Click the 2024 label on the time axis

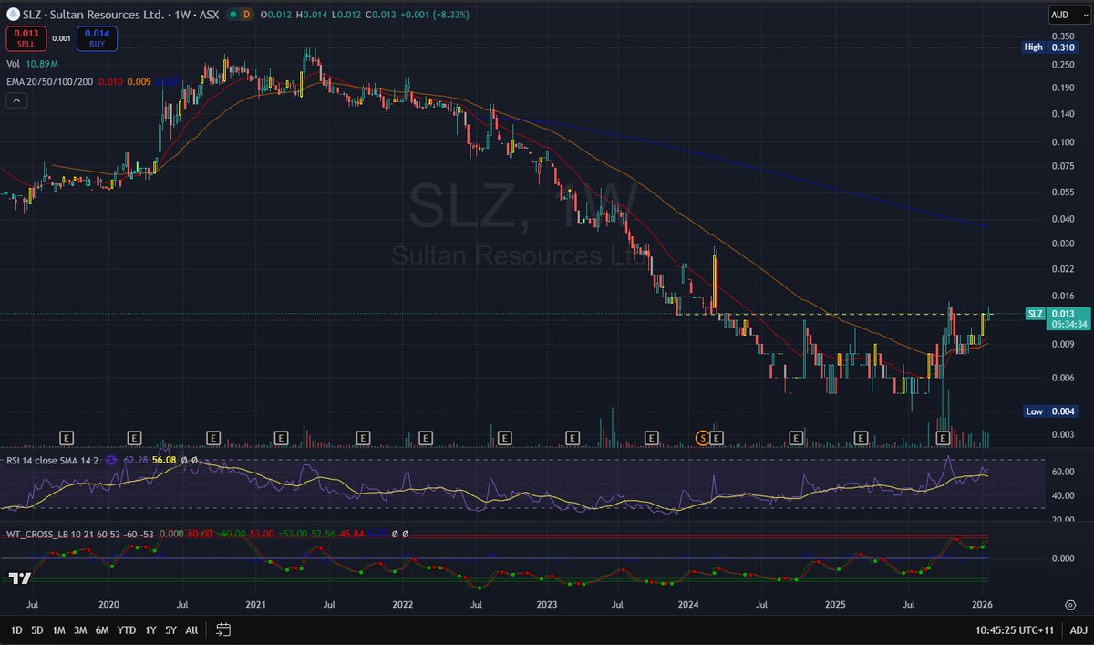click(x=689, y=604)
